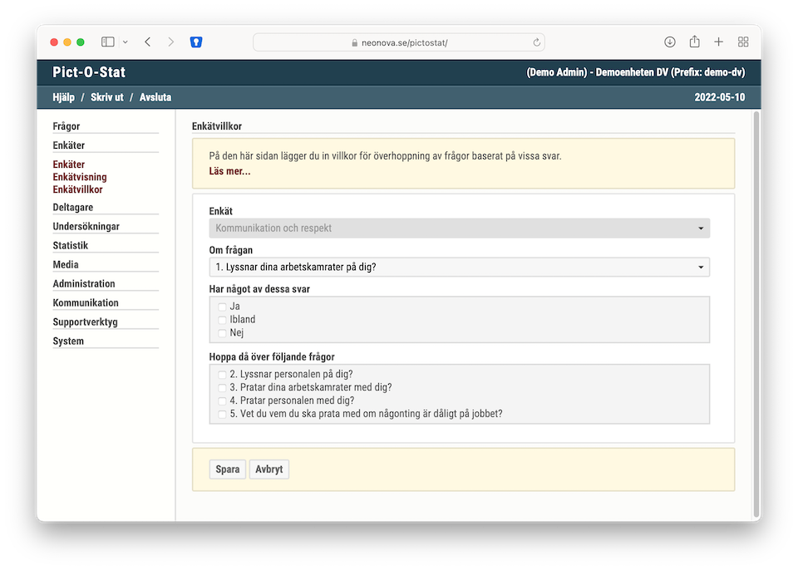This screenshot has height=570, width=798.
Task: Tick the 'Ibland' answer checkbox
Action: (x=222, y=320)
